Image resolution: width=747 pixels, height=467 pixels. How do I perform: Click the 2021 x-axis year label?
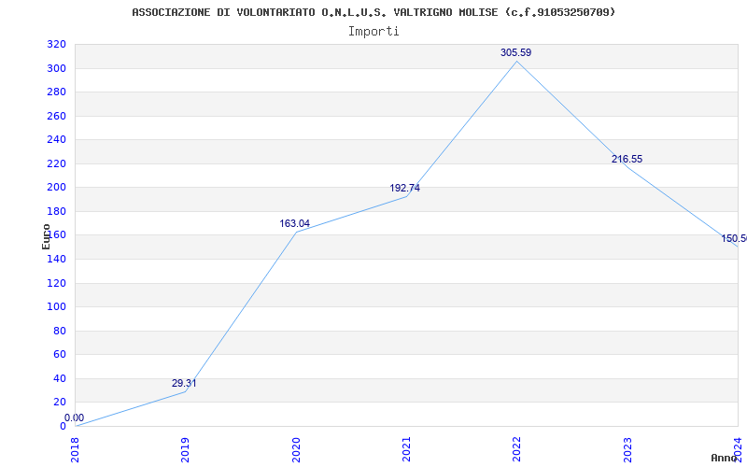(406, 450)
